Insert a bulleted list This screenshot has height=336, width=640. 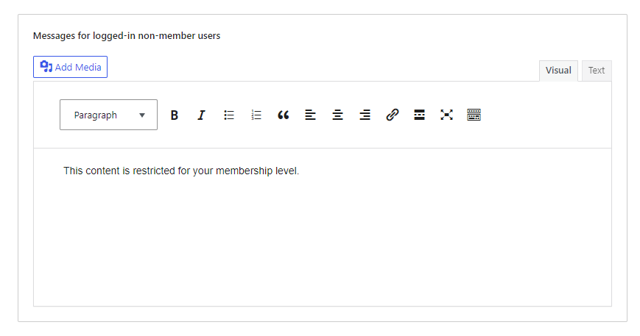pyautogui.click(x=229, y=115)
